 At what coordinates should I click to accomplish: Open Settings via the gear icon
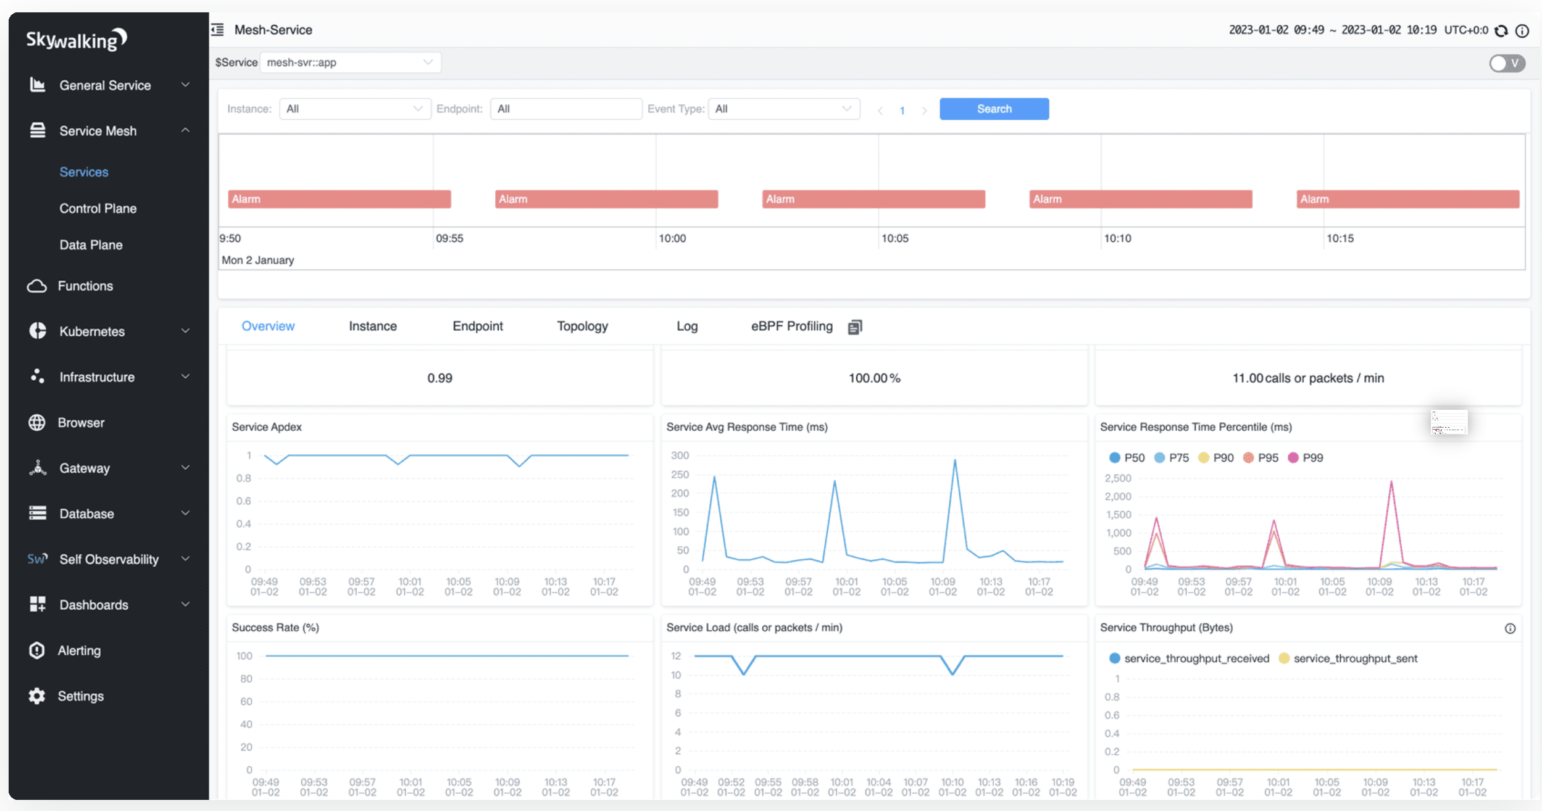click(x=37, y=696)
